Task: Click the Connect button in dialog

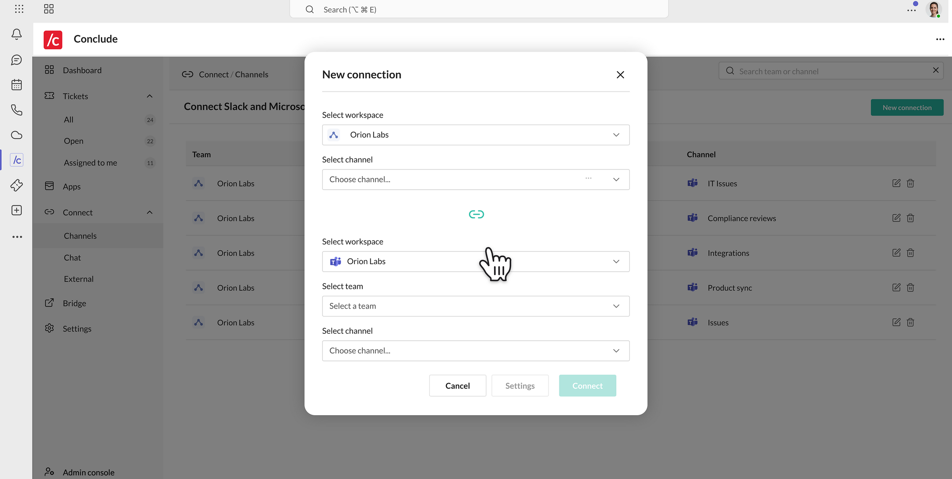Action: click(588, 386)
